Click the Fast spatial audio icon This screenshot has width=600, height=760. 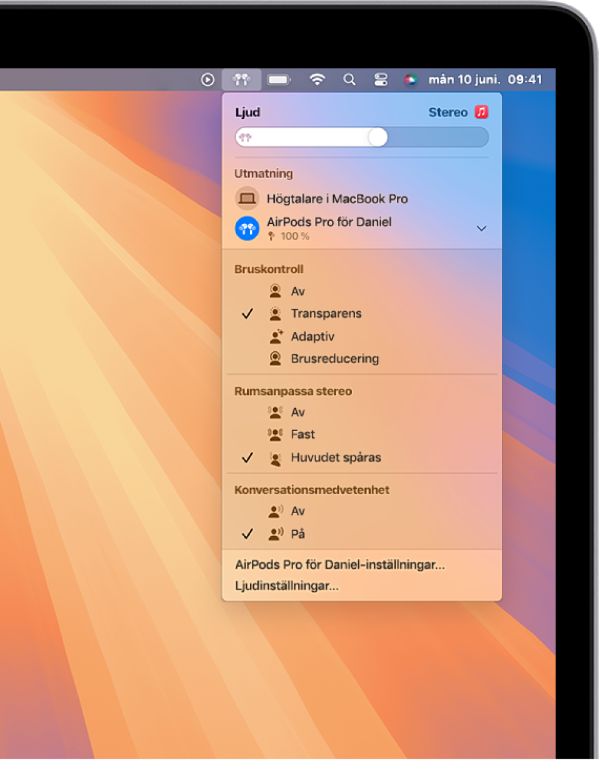click(276, 434)
